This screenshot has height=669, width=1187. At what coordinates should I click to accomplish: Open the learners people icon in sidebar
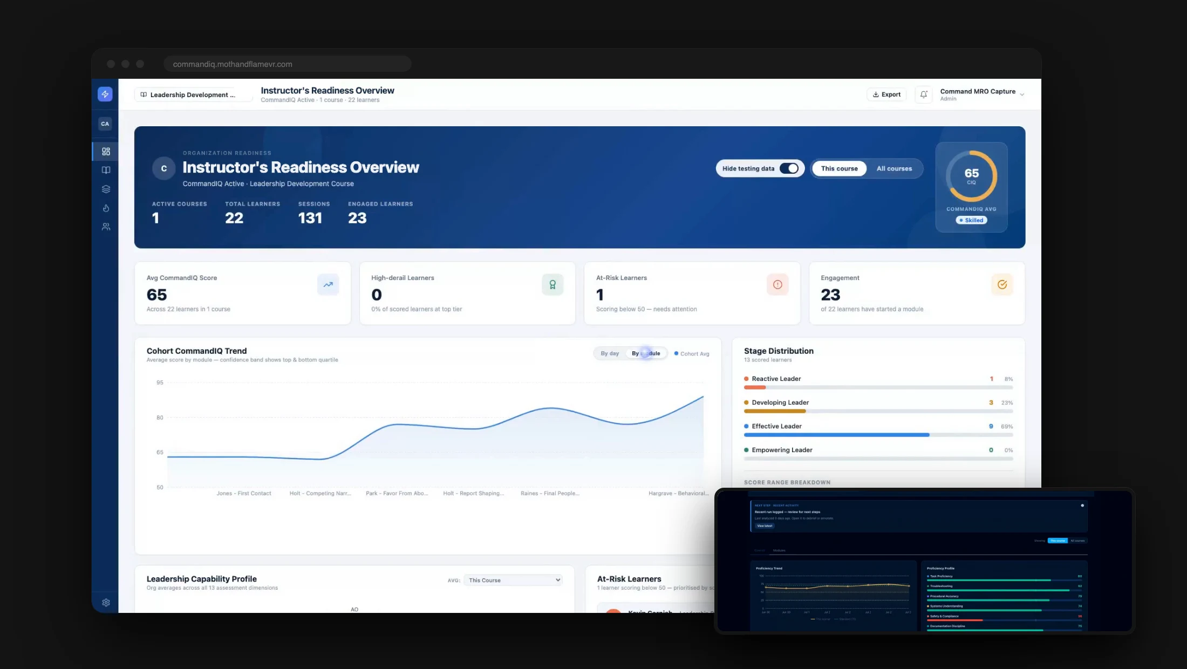click(x=106, y=227)
